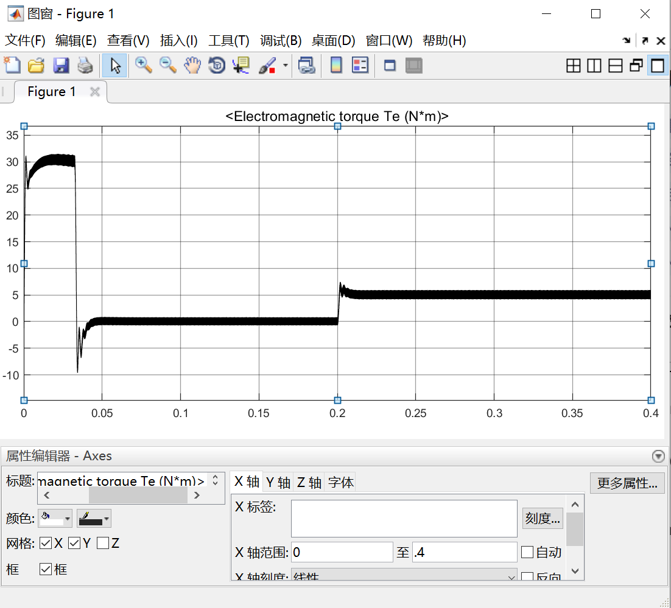The image size is (671, 608).
Task: Open the 桌面(D) menu
Action: 333,41
